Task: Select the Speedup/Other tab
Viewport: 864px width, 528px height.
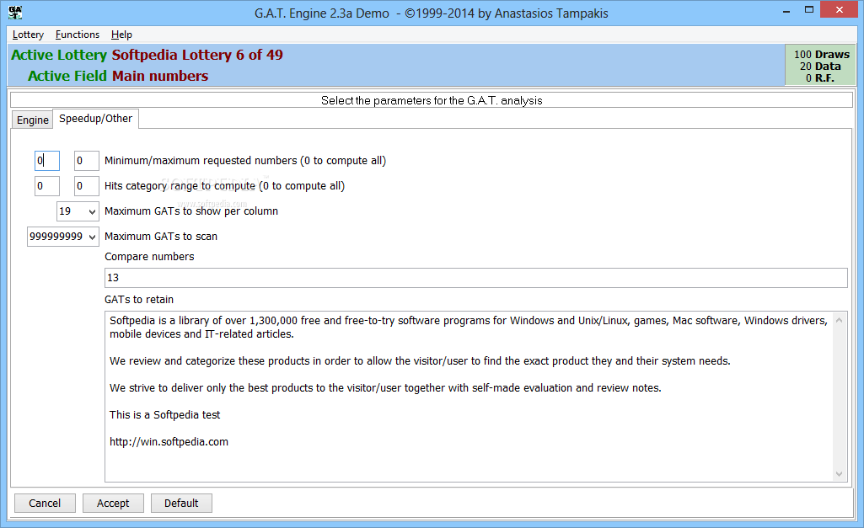Action: click(96, 119)
